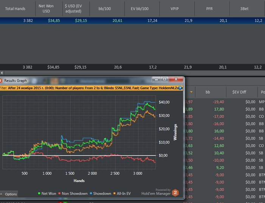Viewport: 265px width, 203px height.
Task: Select the 16,00 bb cell
Action: (x=219, y=131)
